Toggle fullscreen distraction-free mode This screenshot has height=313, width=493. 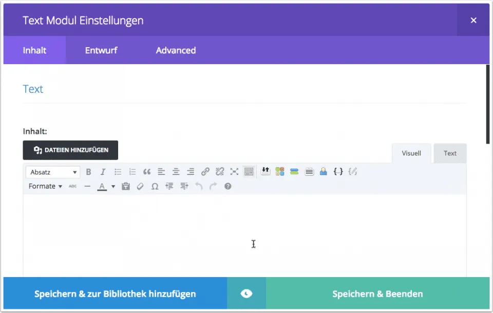(x=234, y=172)
